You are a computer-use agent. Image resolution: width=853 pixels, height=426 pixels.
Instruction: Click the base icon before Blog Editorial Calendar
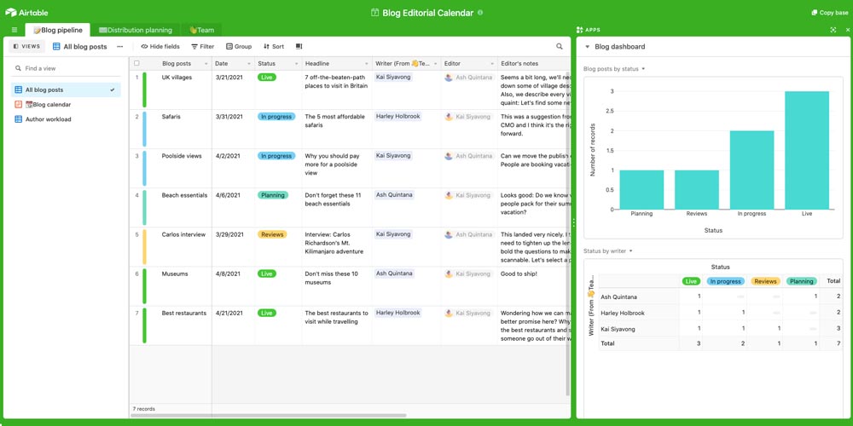click(374, 13)
